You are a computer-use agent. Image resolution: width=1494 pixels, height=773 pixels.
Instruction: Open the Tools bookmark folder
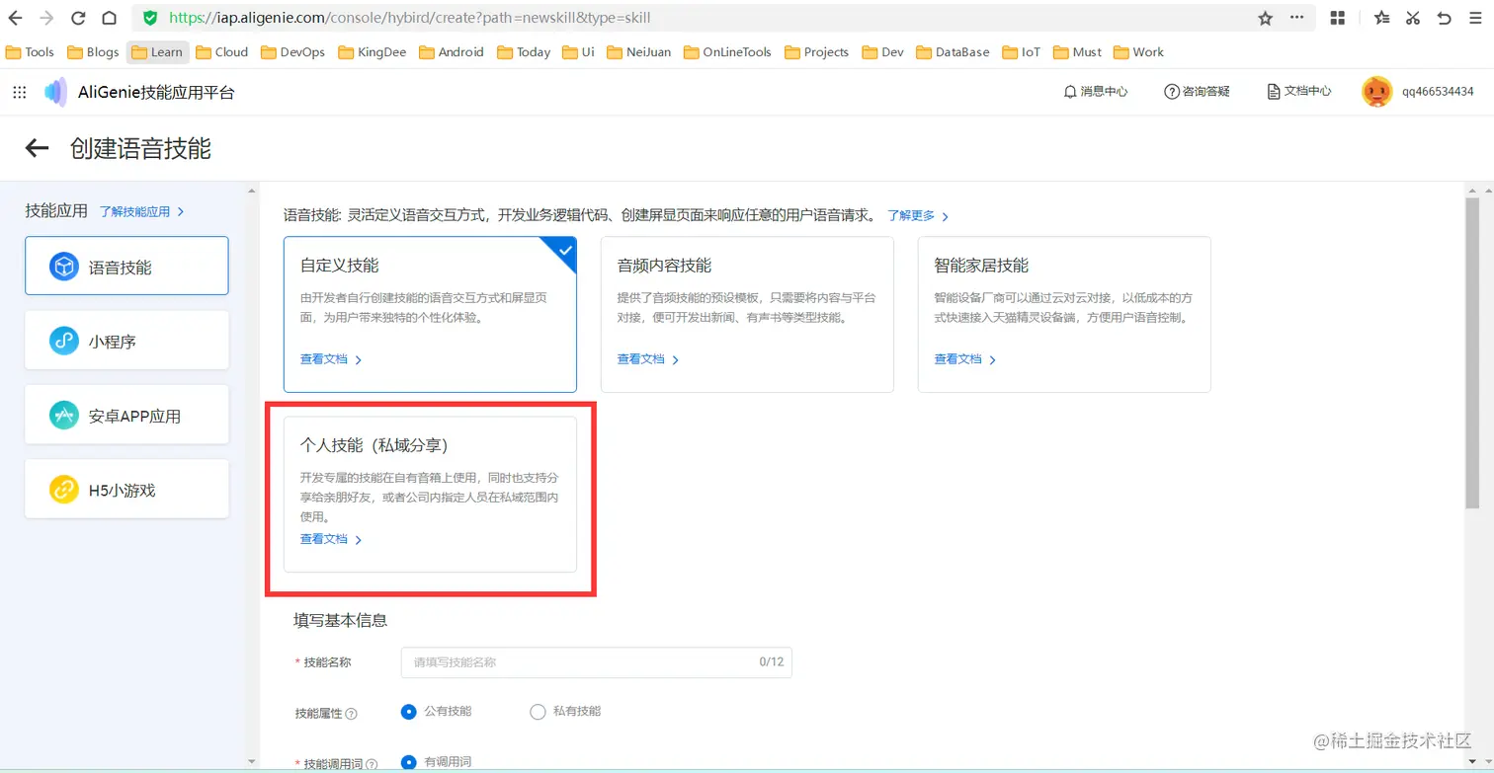click(x=30, y=52)
